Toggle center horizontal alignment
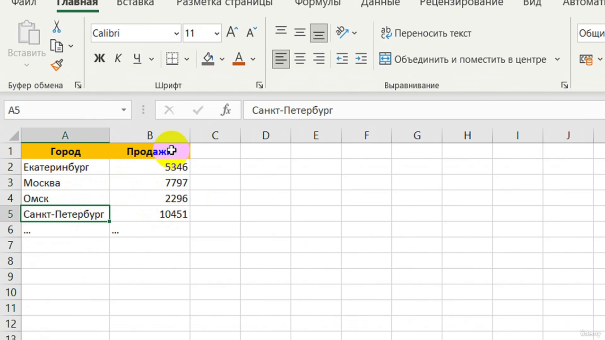 click(300, 59)
